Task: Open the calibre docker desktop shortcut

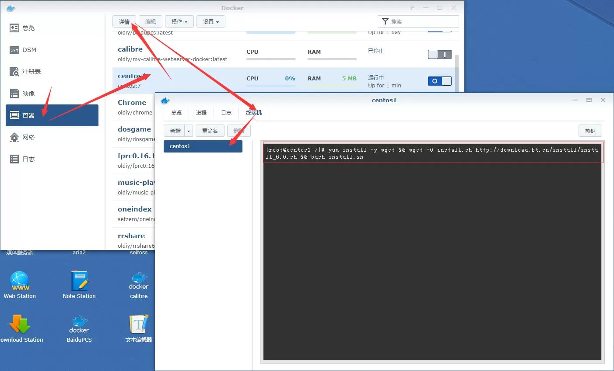Action: pyautogui.click(x=139, y=285)
